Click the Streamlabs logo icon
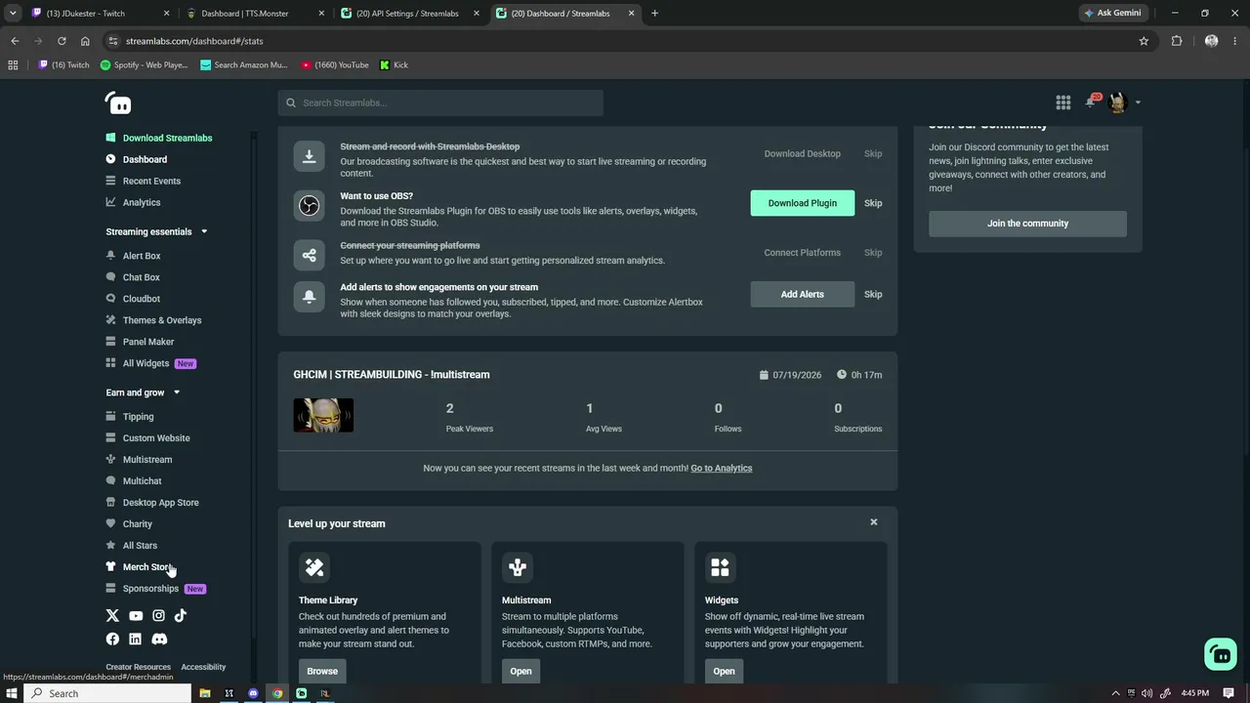Viewport: 1250px width, 703px height. (118, 103)
